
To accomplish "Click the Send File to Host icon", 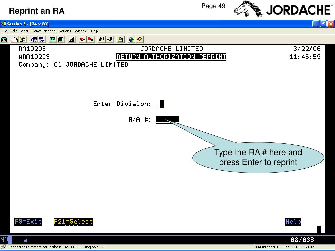I will point(34,40).
